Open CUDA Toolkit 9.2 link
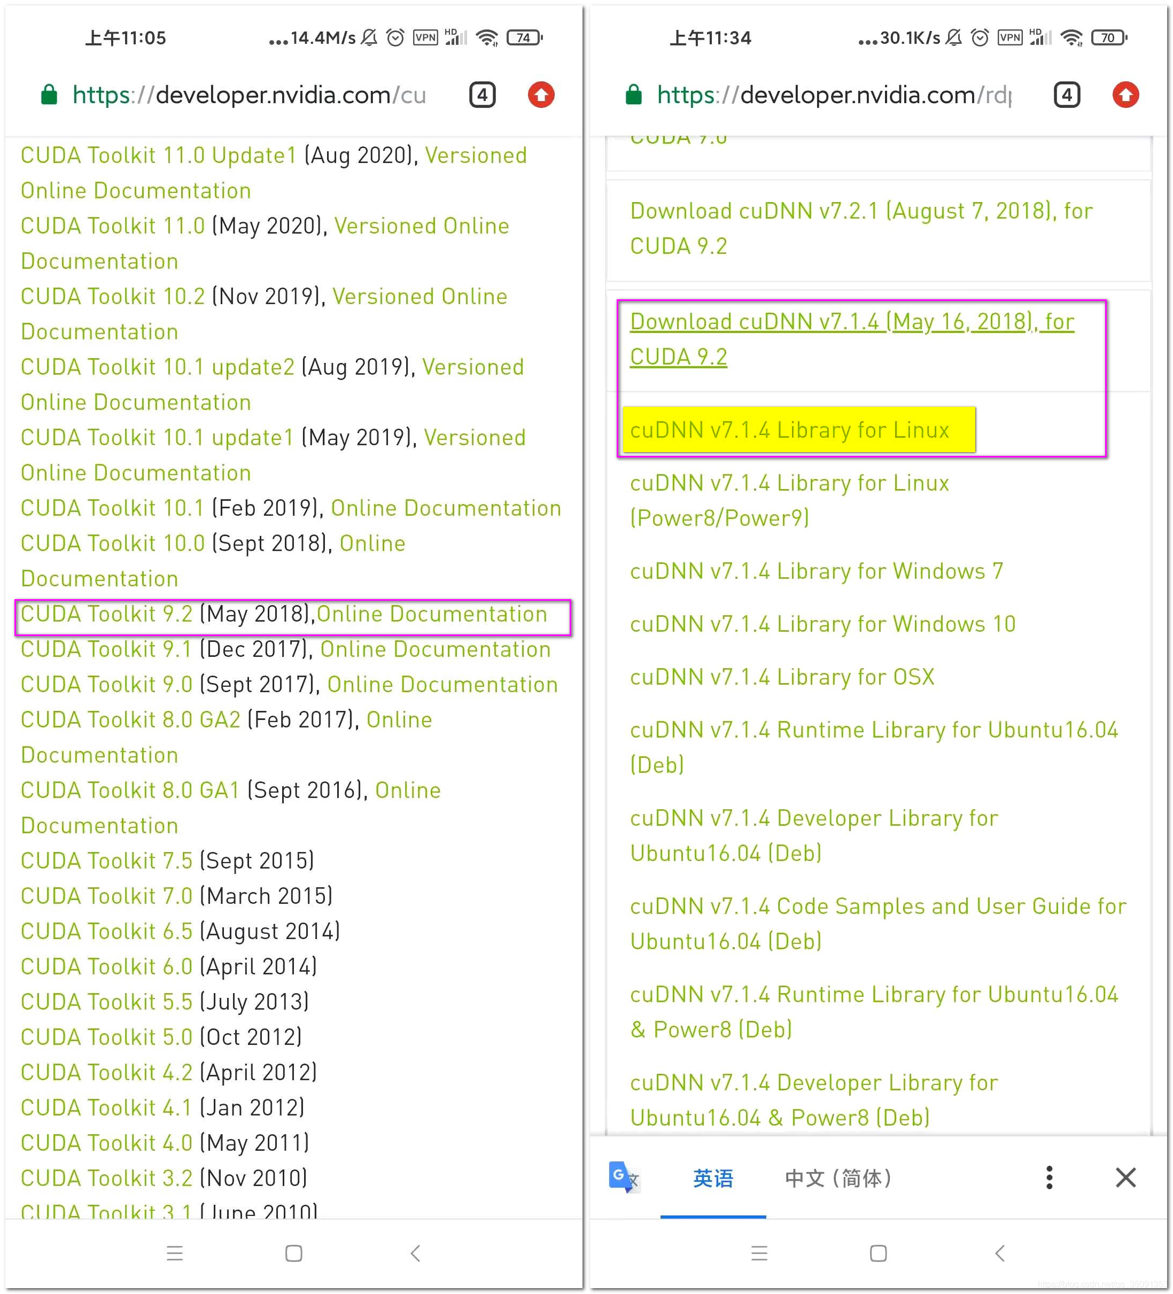Screen dimensions: 1173x1294 point(106,614)
